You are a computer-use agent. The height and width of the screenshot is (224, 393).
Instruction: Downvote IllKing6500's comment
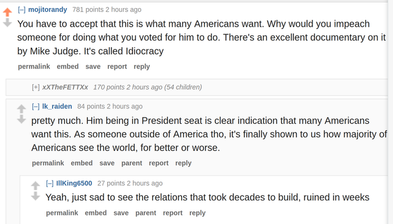[x=36, y=196]
